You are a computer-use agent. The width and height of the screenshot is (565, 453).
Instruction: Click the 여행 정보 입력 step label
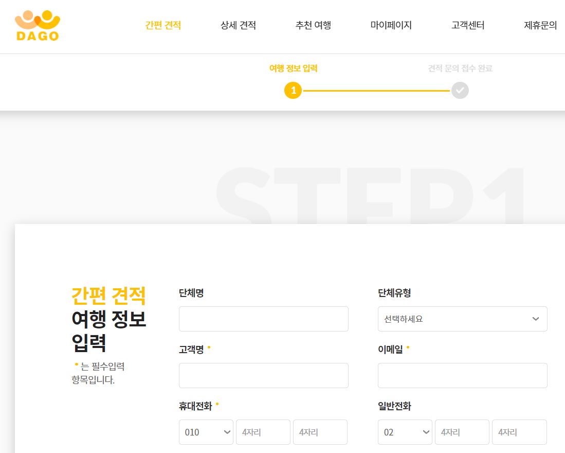[x=294, y=68]
